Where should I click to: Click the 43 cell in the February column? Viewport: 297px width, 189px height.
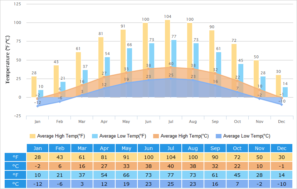click(x=60, y=157)
